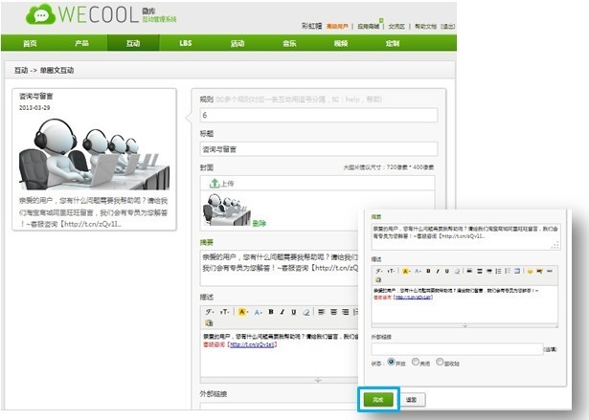Viewport: 589px width, 420px height.
Task: Click the preview card image of headset operators
Action: (x=94, y=154)
